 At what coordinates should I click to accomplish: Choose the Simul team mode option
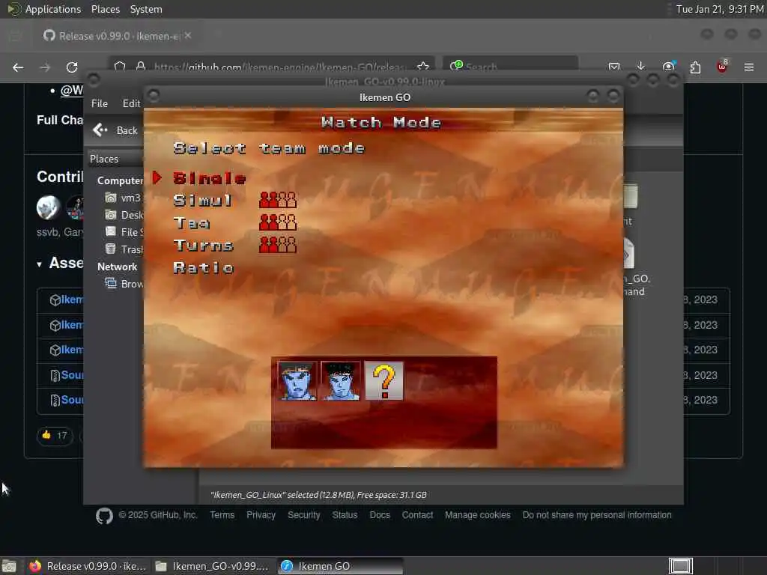coord(202,201)
